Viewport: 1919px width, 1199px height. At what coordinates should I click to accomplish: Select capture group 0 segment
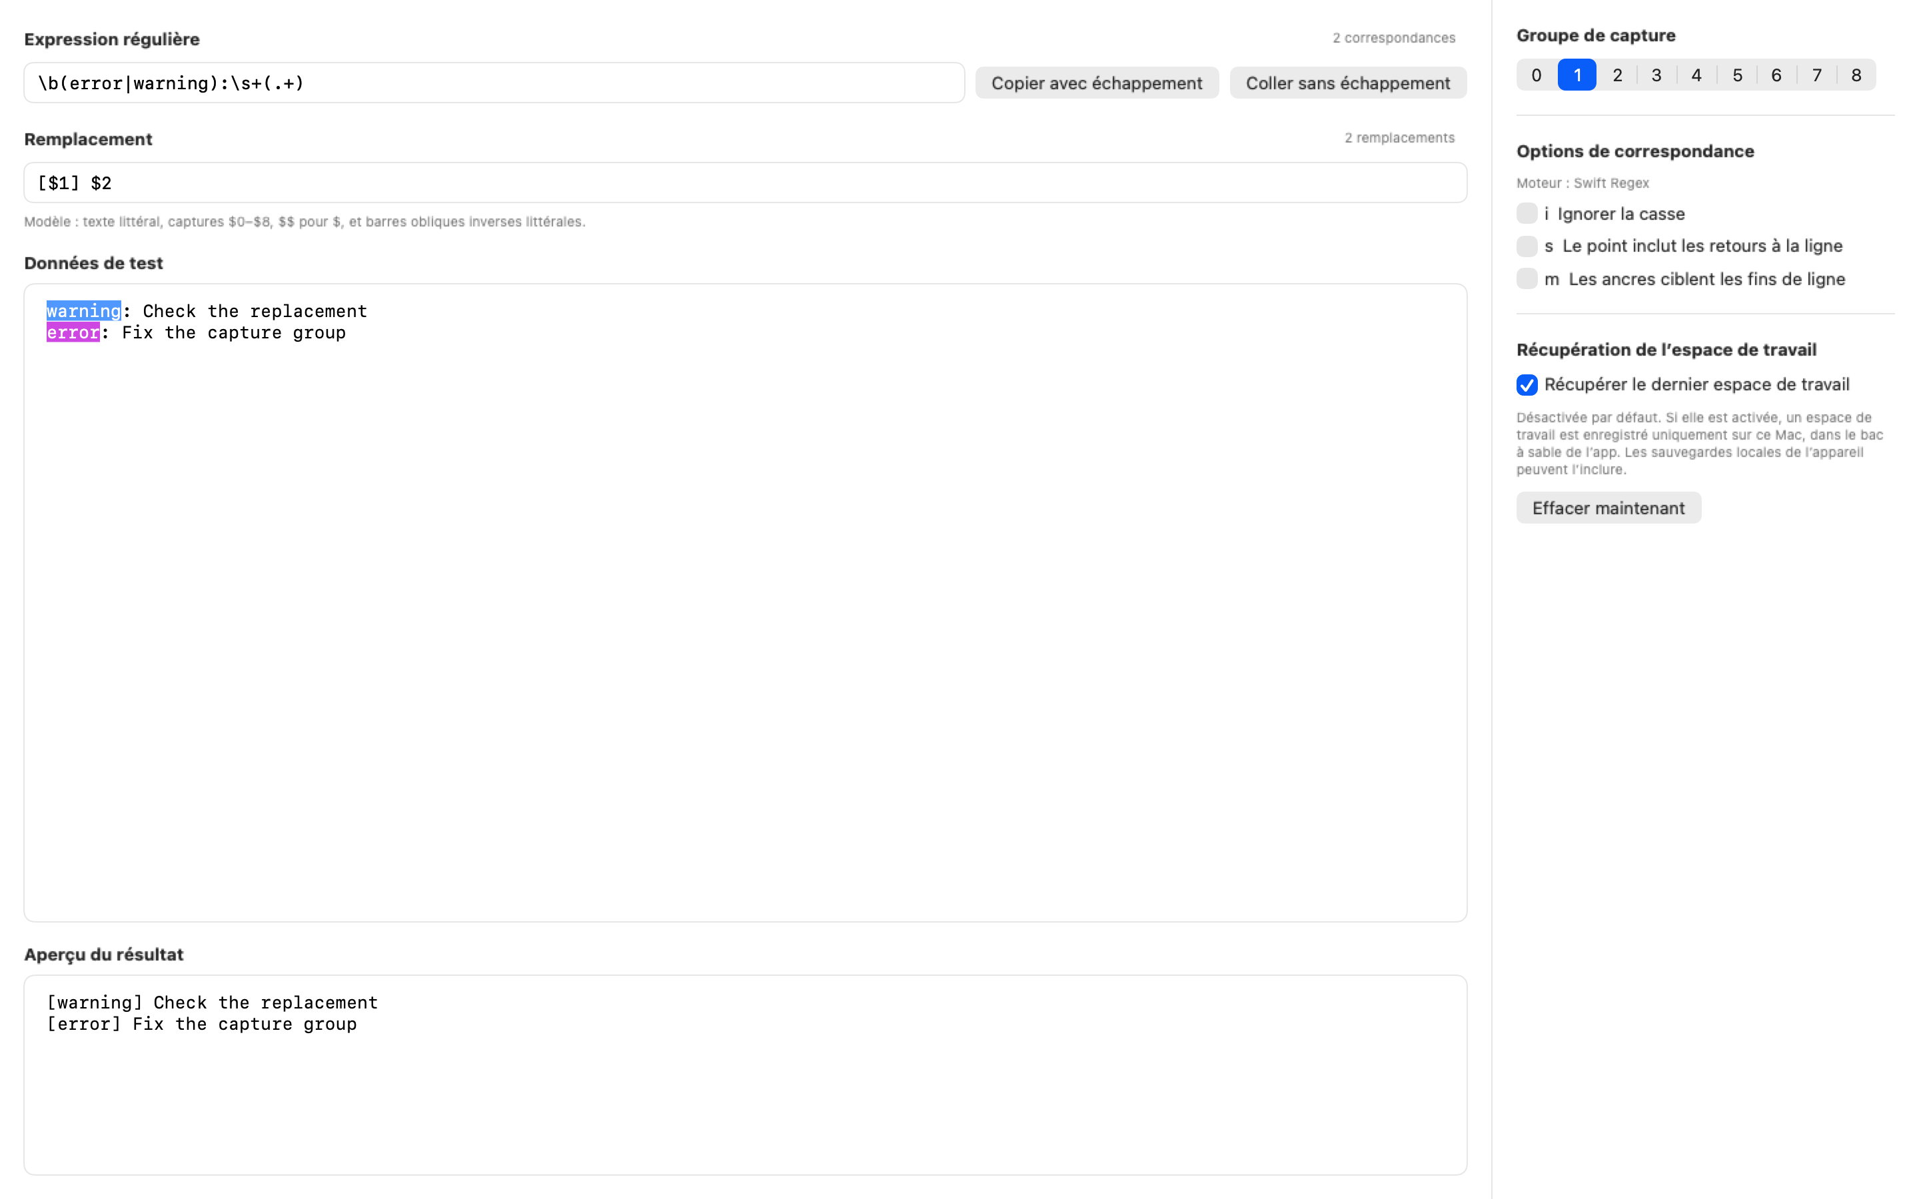(1537, 75)
